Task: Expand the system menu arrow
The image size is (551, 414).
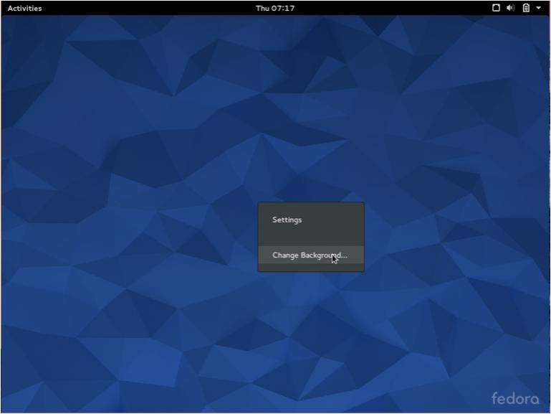Action: (538, 9)
